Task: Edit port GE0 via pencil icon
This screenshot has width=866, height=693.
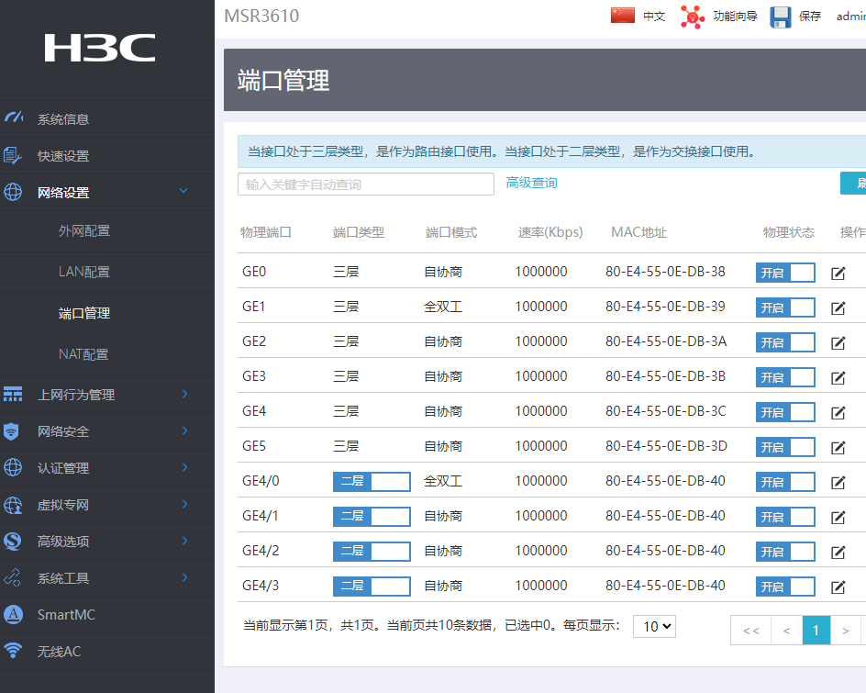Action: point(838,273)
